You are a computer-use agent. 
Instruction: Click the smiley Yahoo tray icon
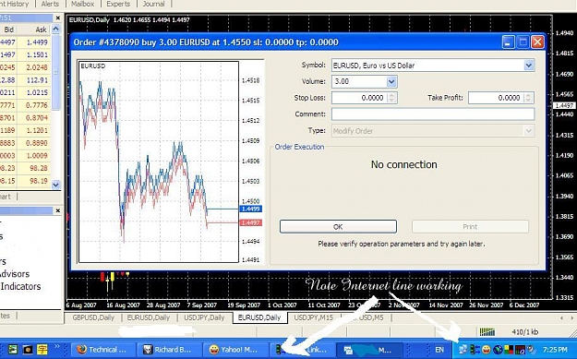[487, 350]
